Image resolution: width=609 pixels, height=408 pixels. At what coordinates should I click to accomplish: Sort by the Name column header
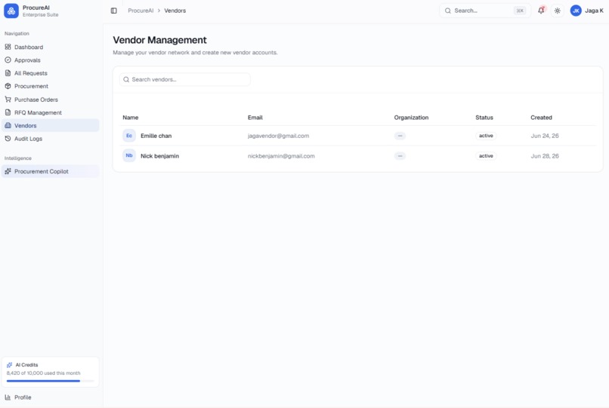click(x=131, y=118)
